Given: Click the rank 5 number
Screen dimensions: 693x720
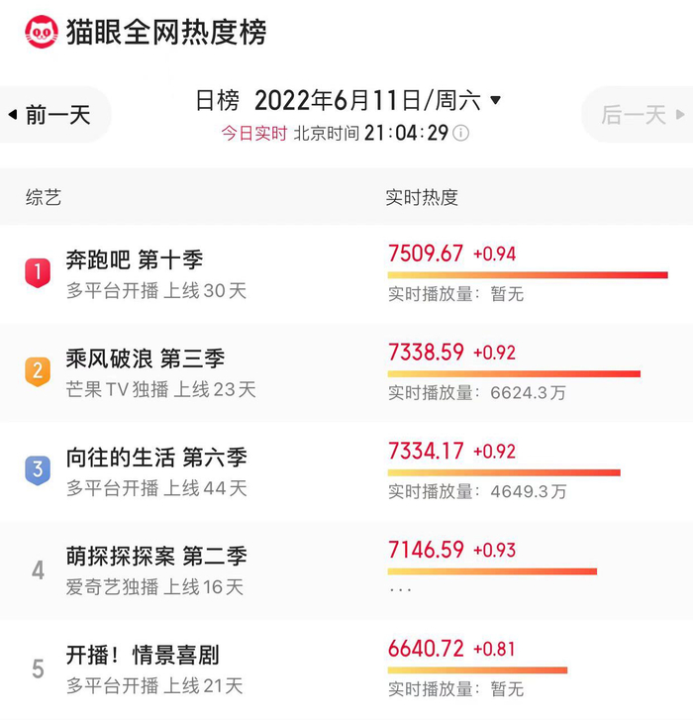Looking at the screenshot, I should pos(38,669).
